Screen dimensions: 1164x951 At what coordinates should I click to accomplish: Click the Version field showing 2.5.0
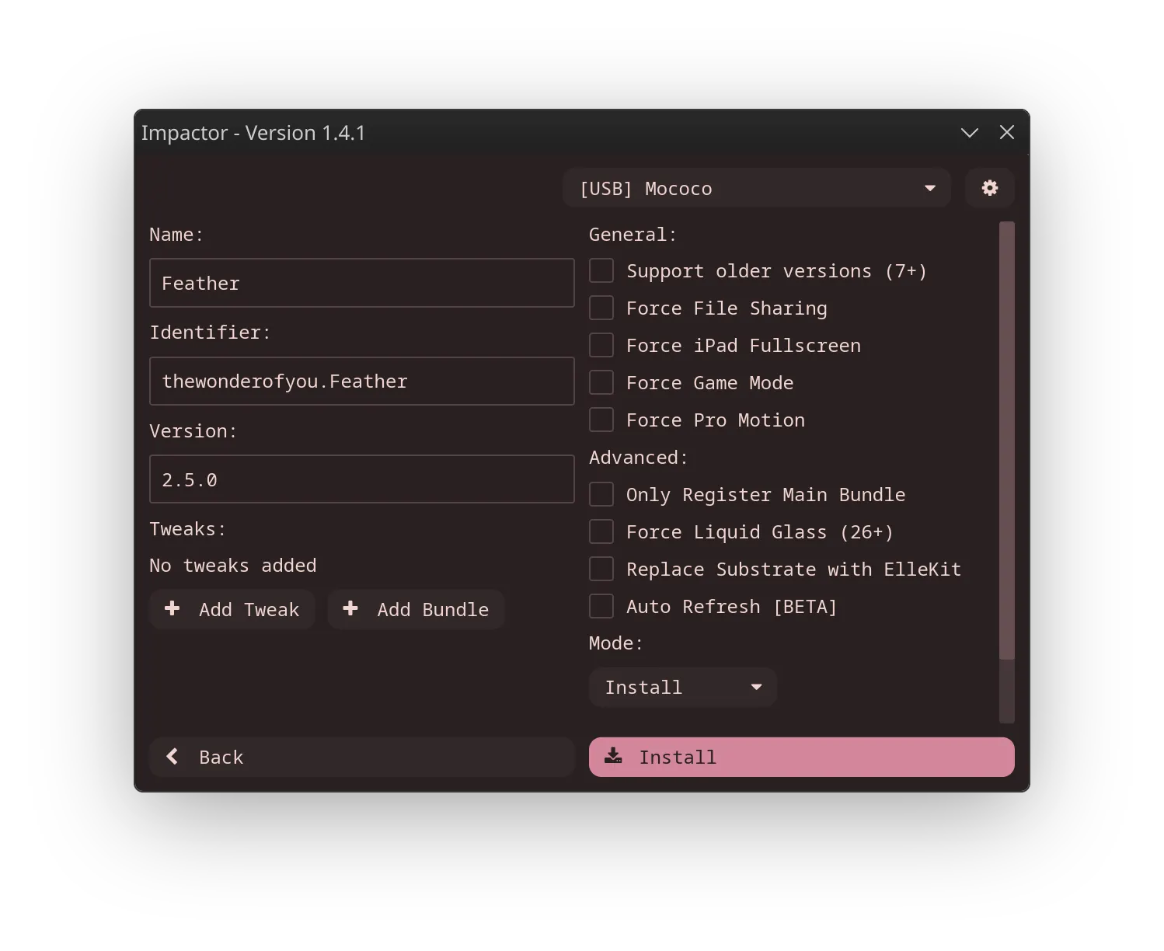tap(362, 479)
